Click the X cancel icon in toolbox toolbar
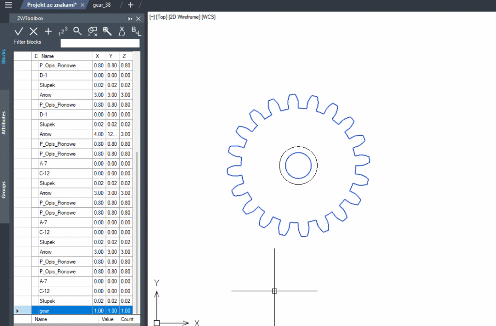This screenshot has height=326, width=496. pos(33,31)
